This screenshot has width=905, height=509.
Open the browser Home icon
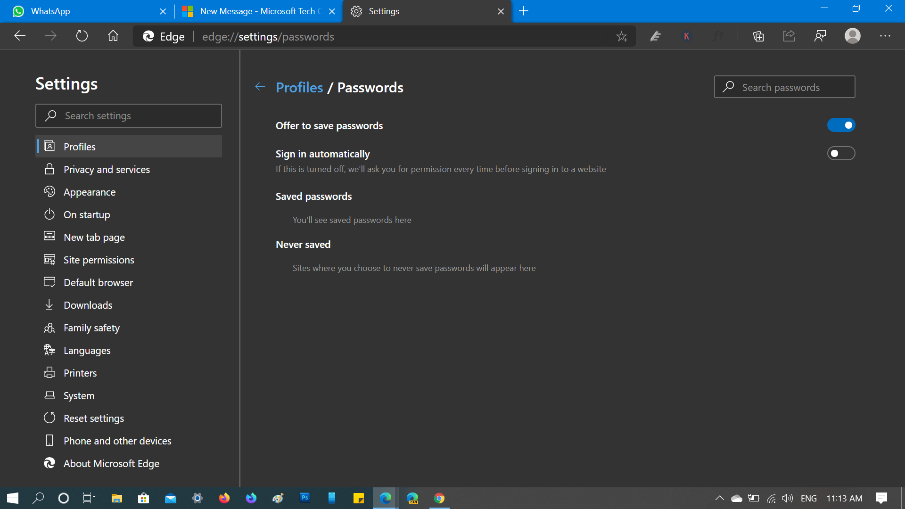113,36
